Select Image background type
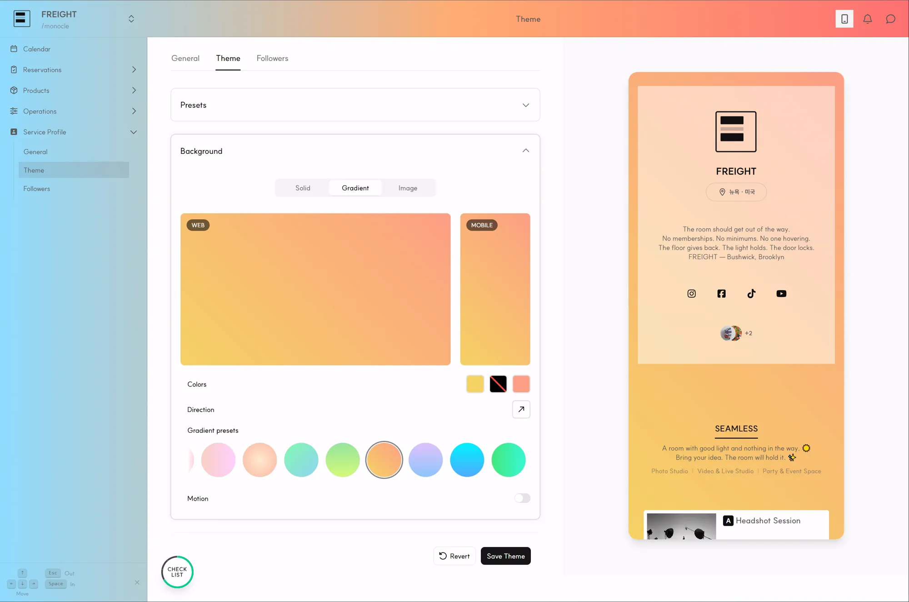Viewport: 909px width, 602px height. click(x=408, y=188)
